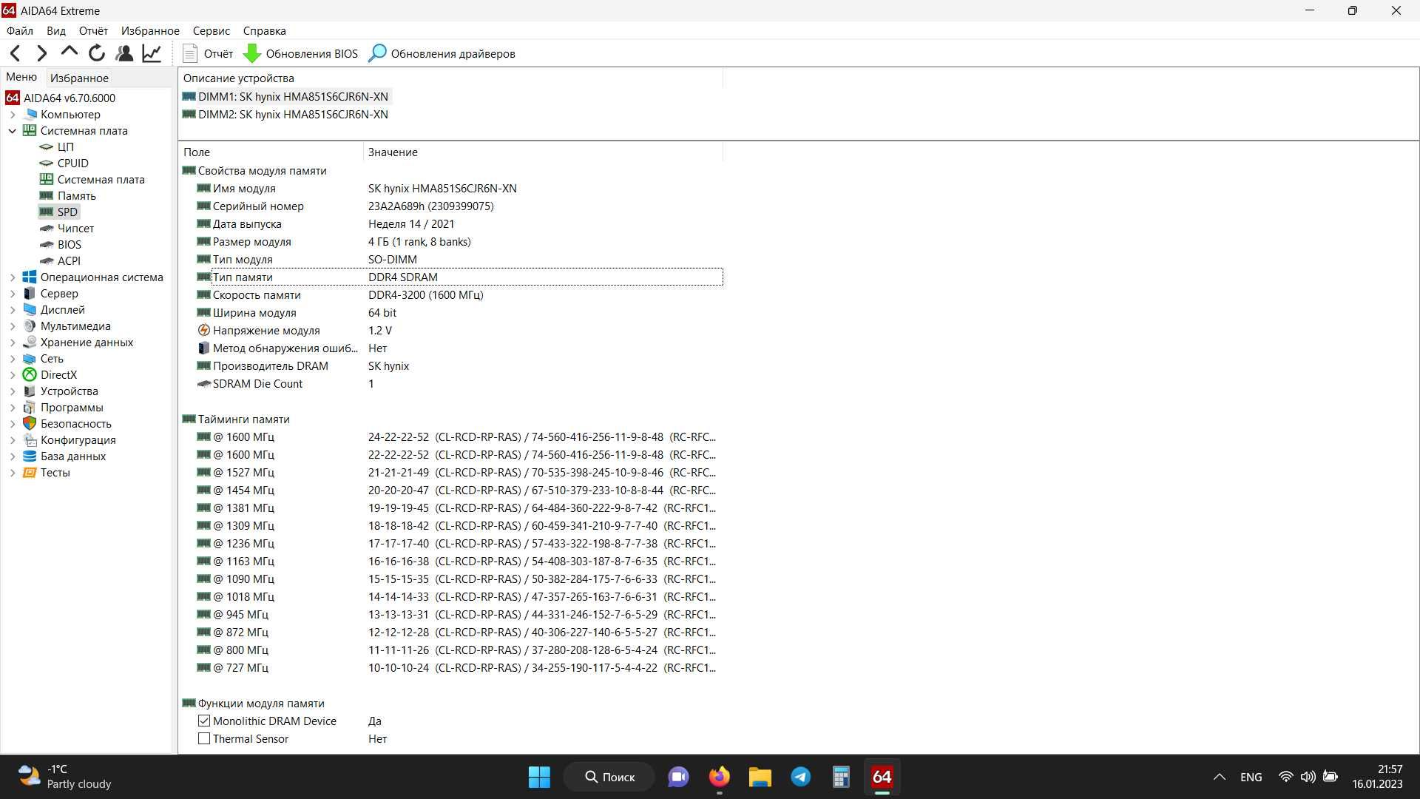Click the AIDA64 icon in the taskbar
The image size is (1420, 799).
pos(882,777)
